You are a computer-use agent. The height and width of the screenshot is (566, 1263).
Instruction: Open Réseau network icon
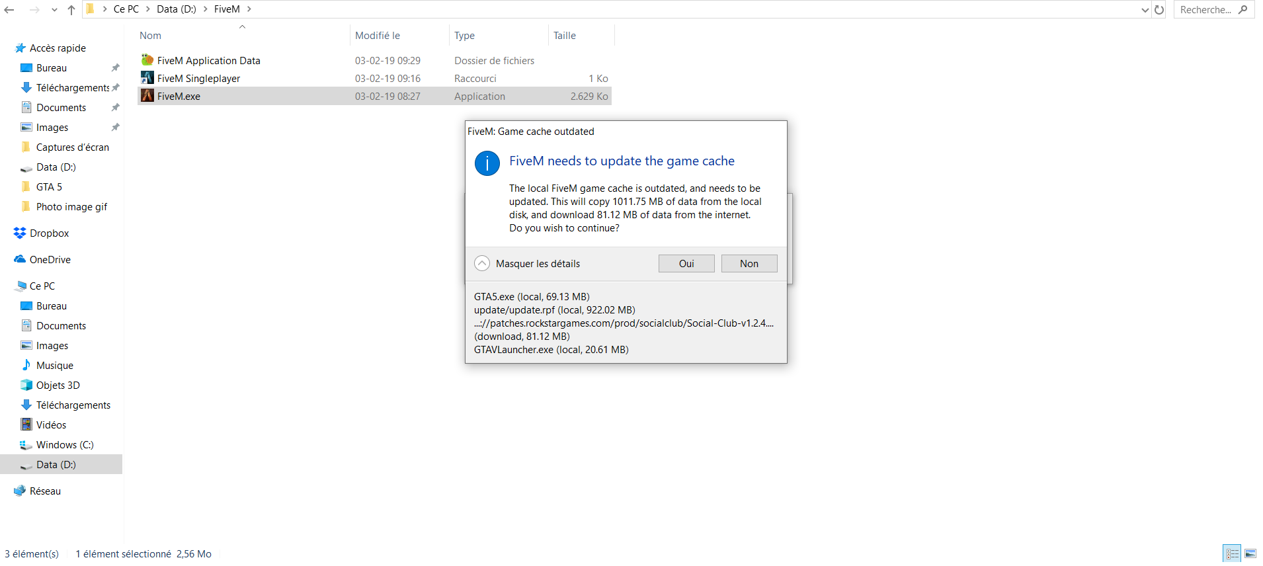[20, 491]
